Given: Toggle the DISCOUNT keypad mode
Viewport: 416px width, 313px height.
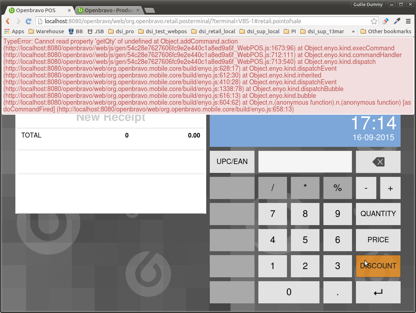Looking at the screenshot, I should 378,266.
